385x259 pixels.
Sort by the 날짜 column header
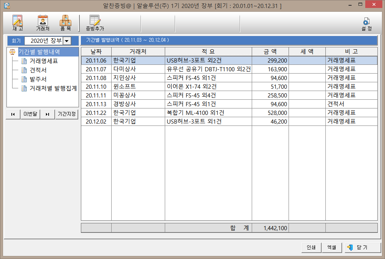point(96,52)
